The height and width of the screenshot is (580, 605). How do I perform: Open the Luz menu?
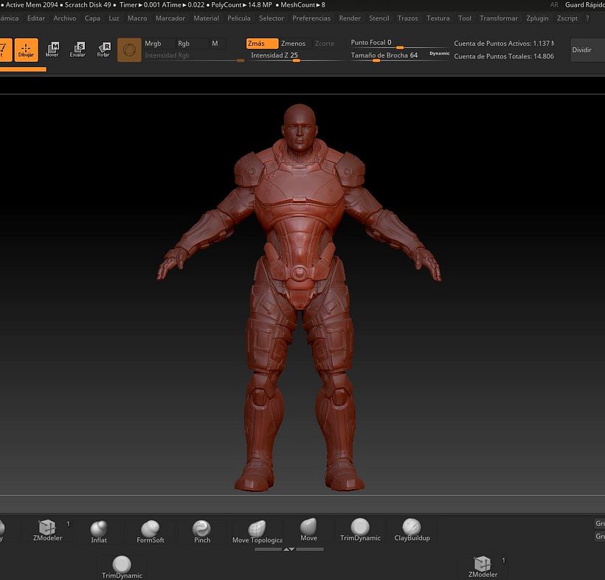(x=114, y=18)
